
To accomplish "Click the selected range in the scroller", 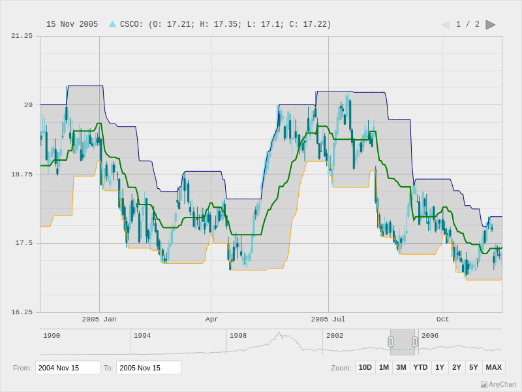I will tap(403, 342).
